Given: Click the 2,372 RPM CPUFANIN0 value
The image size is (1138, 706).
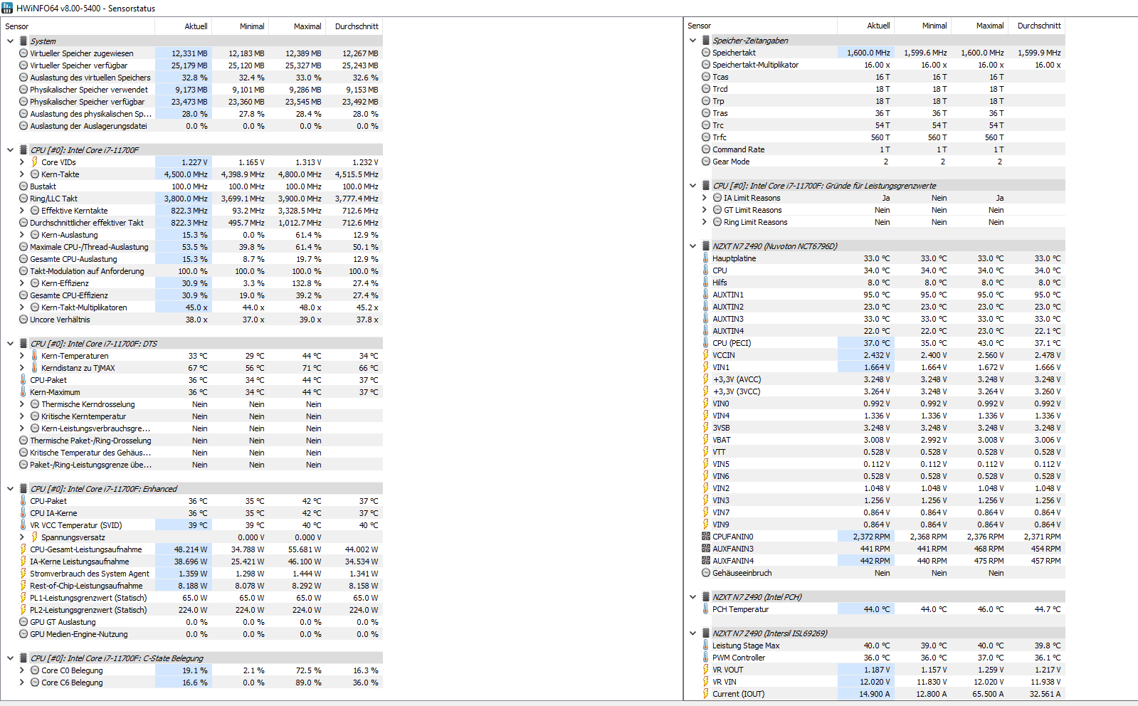Looking at the screenshot, I should tap(872, 537).
